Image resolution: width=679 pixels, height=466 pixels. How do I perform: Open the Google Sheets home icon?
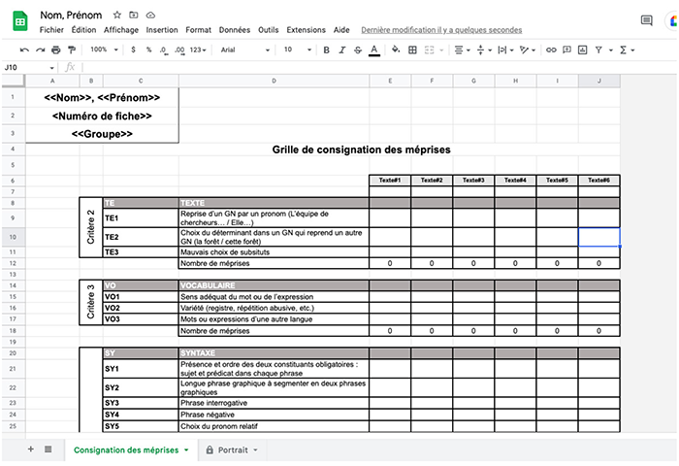pyautogui.click(x=20, y=21)
